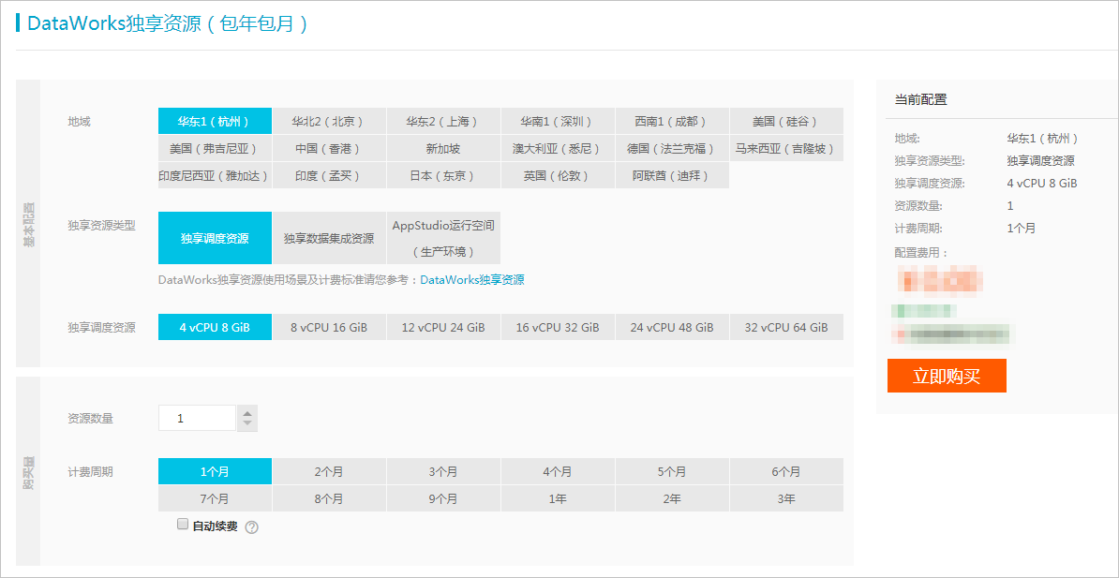Set billing cycle to 3个月
Screen dimensions: 1119x578
click(x=443, y=472)
